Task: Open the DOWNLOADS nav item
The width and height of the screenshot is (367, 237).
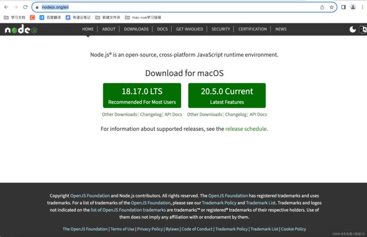Action: pyautogui.click(x=136, y=29)
